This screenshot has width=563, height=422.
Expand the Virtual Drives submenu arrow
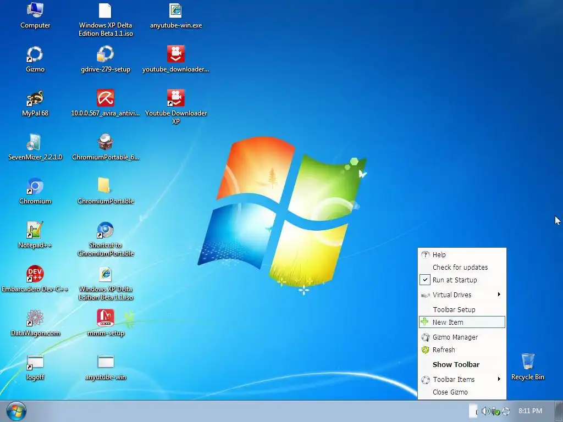[x=499, y=295]
